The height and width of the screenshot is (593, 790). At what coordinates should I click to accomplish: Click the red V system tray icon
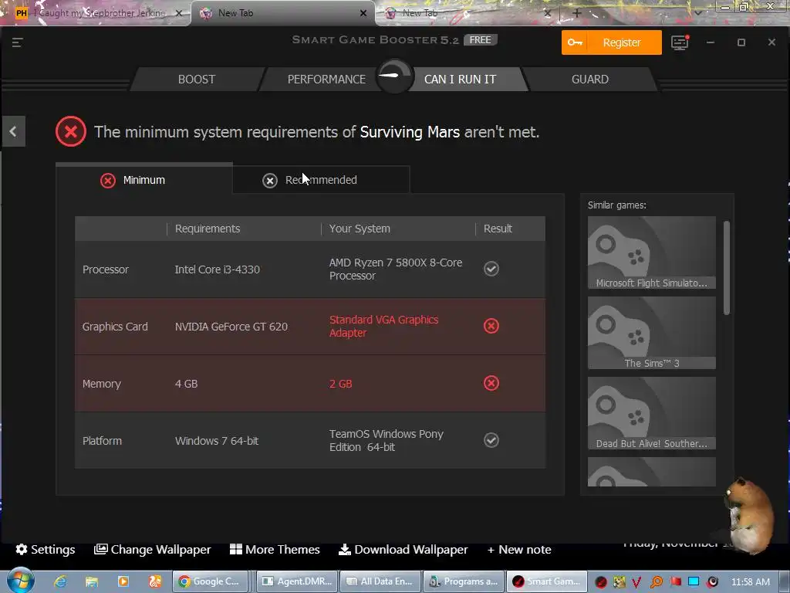tap(636, 582)
